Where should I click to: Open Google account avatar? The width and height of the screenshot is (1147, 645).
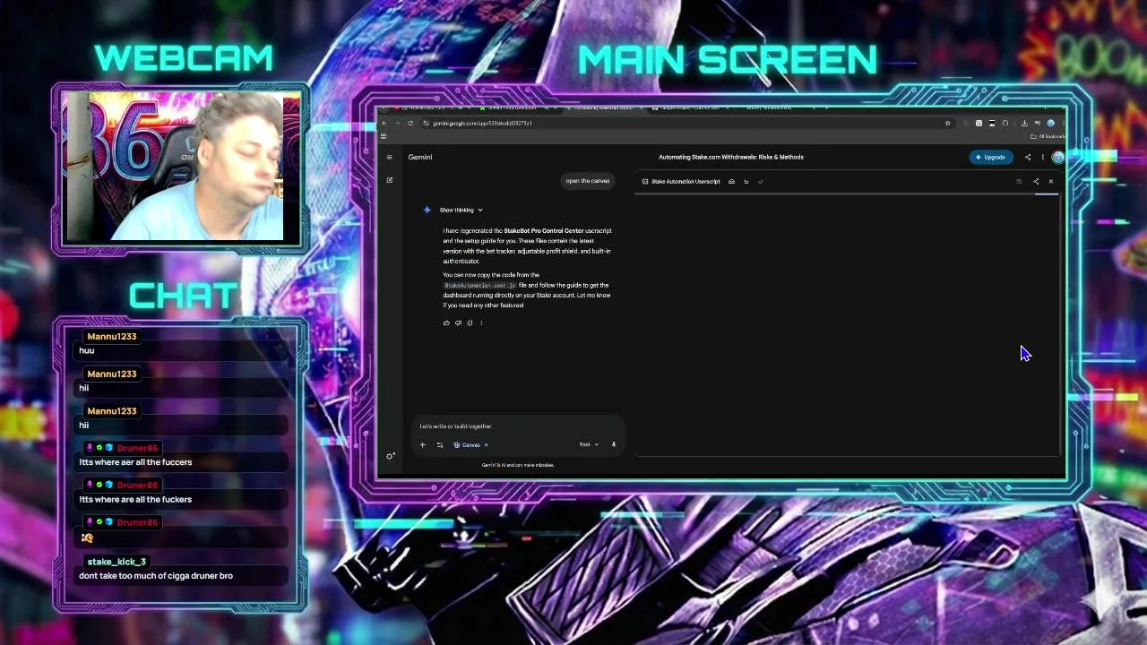click(x=1058, y=157)
